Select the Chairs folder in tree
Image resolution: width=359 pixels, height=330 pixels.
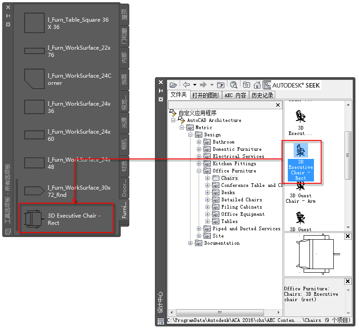(x=229, y=178)
